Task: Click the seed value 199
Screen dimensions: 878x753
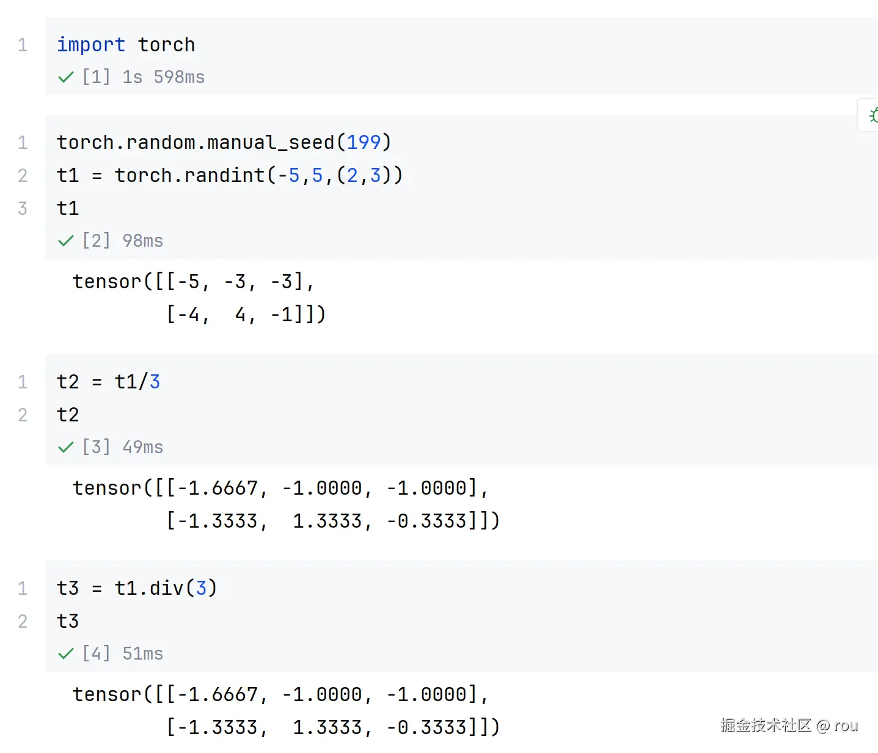Action: 364,142
